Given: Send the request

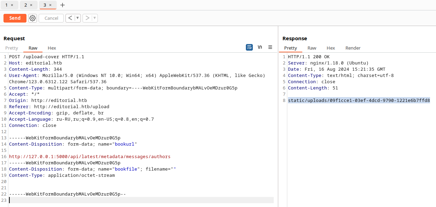Looking at the screenshot, I should 15,18.
